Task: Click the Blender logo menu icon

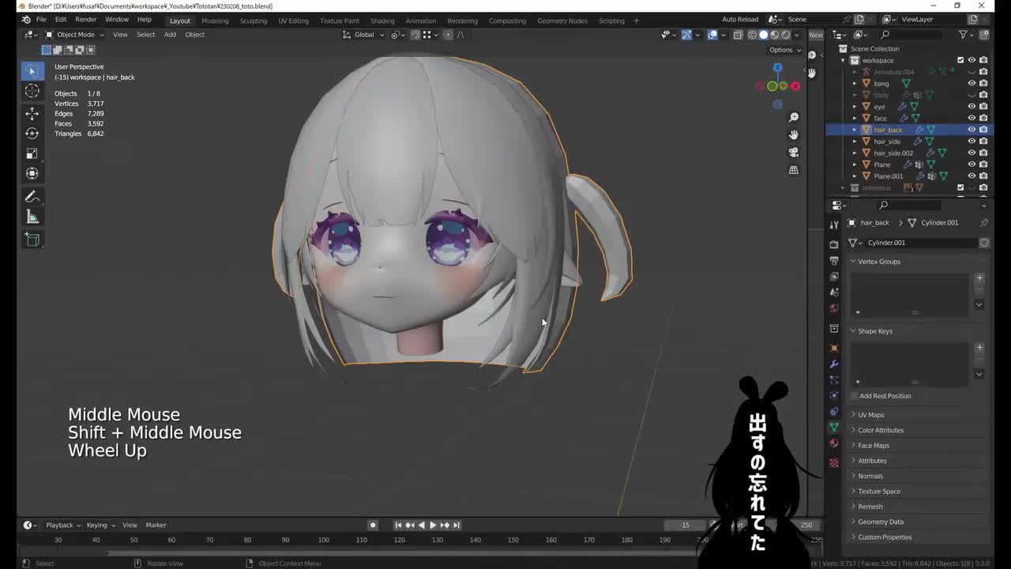Action: click(x=26, y=20)
